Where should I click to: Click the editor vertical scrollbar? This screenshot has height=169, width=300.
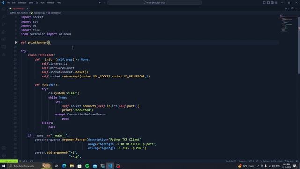click(x=299, y=45)
